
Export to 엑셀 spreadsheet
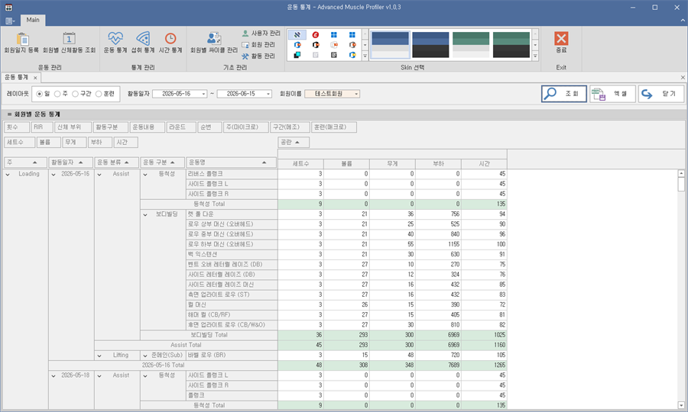point(612,94)
